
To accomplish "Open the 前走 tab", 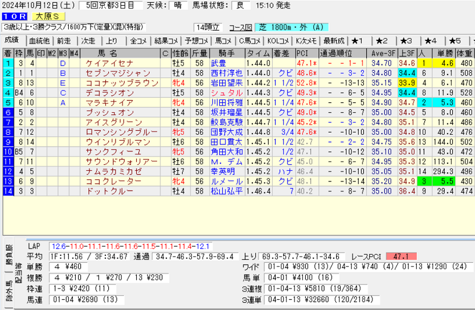I will tap(64, 40).
